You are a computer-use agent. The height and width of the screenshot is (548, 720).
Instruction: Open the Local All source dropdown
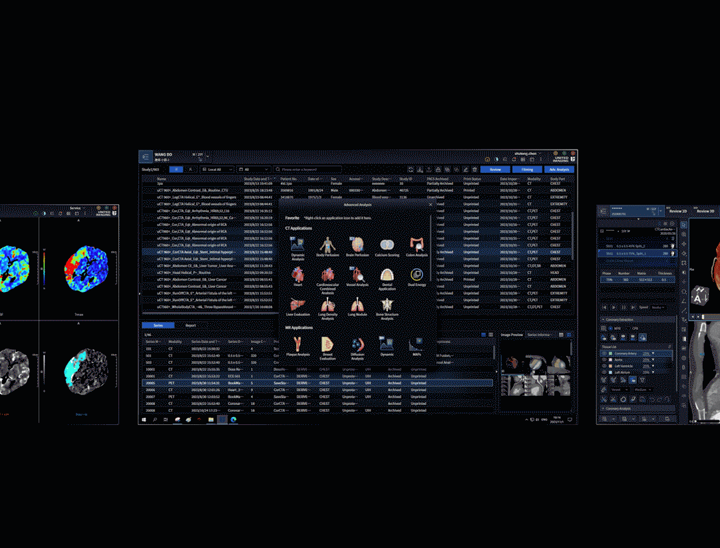[218, 170]
